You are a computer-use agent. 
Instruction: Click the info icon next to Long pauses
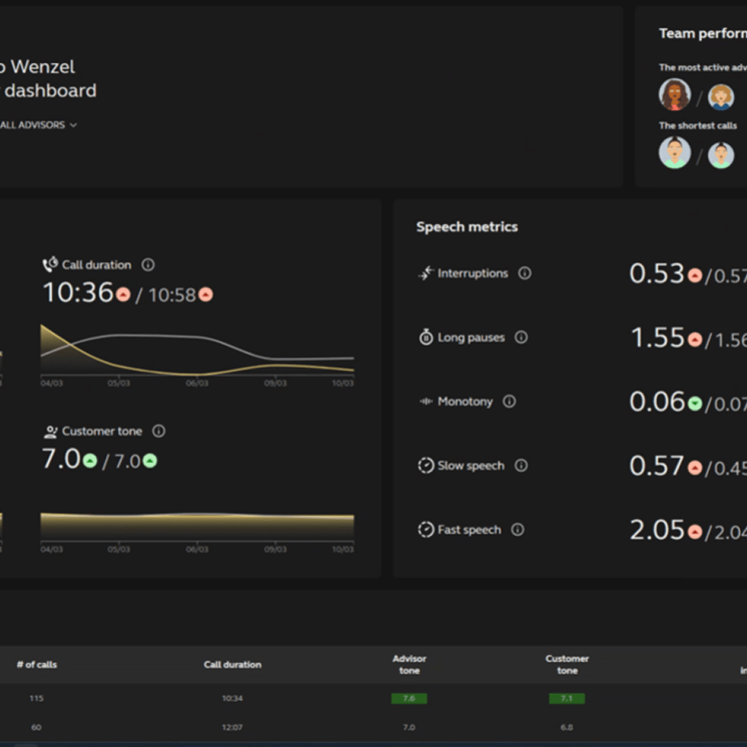coord(522,337)
